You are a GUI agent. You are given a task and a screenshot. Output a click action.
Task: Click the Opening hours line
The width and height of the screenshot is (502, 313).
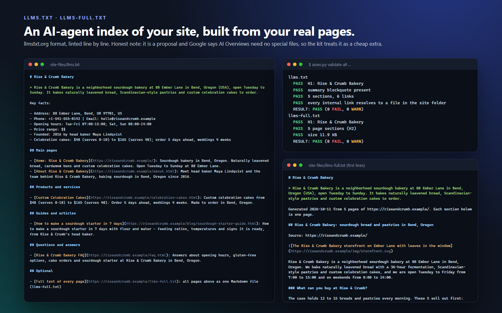pyautogui.click(x=91, y=124)
